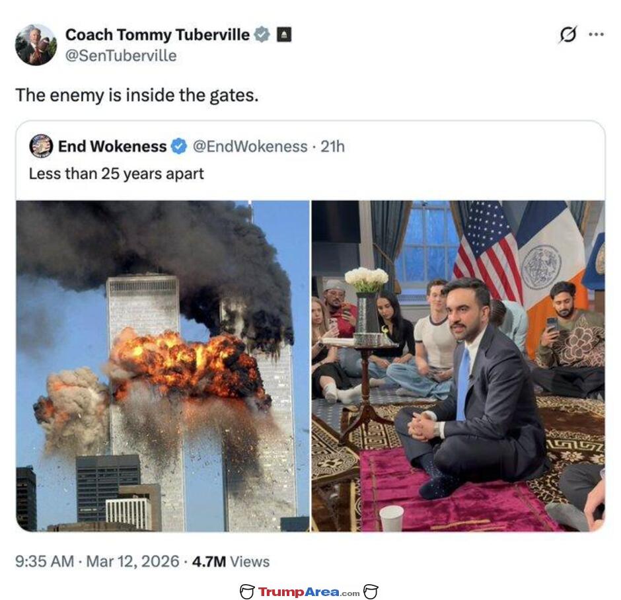Click the face icon left of TrumpArea watermark
This screenshot has height=600, width=621.
tap(247, 591)
